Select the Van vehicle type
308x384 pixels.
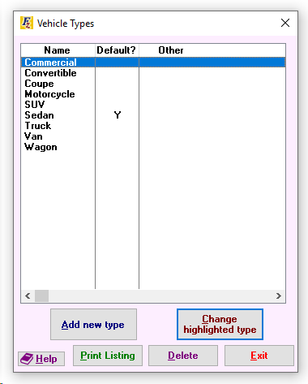153,136
